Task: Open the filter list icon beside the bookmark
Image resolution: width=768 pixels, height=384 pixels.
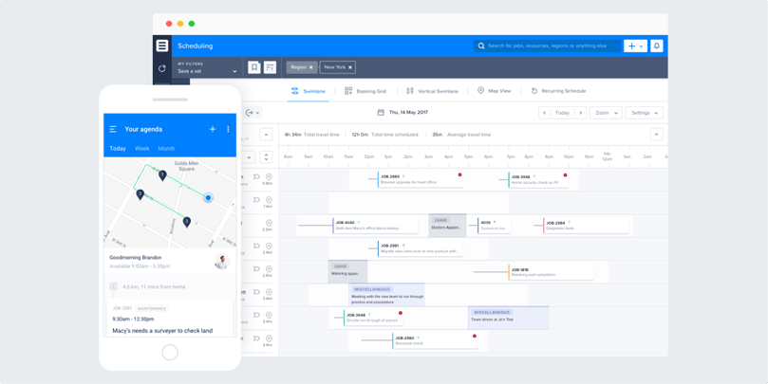Action: (x=270, y=67)
